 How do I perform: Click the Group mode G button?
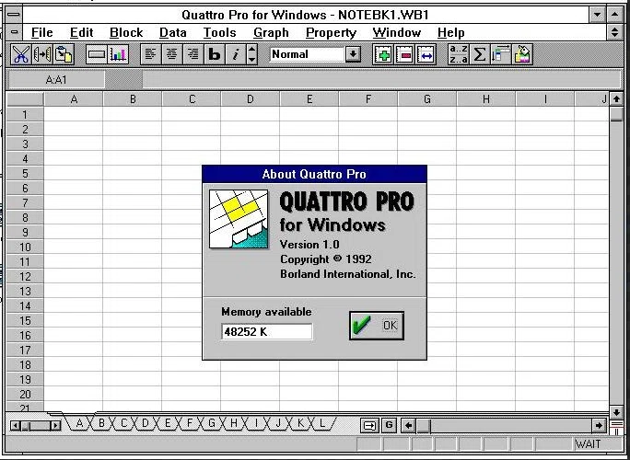[x=389, y=425]
